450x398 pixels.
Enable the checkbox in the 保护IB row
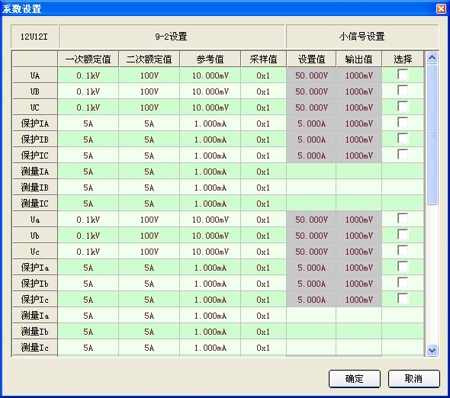pos(403,139)
